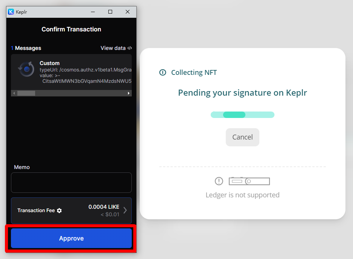The height and width of the screenshot is (259, 353).
Task: Click left arrow of message scrollbar
Action: coord(14,93)
